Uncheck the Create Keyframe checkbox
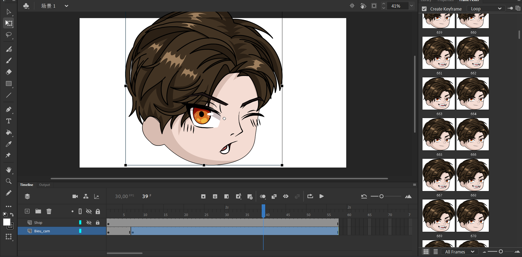This screenshot has height=257, width=522. tap(424, 9)
